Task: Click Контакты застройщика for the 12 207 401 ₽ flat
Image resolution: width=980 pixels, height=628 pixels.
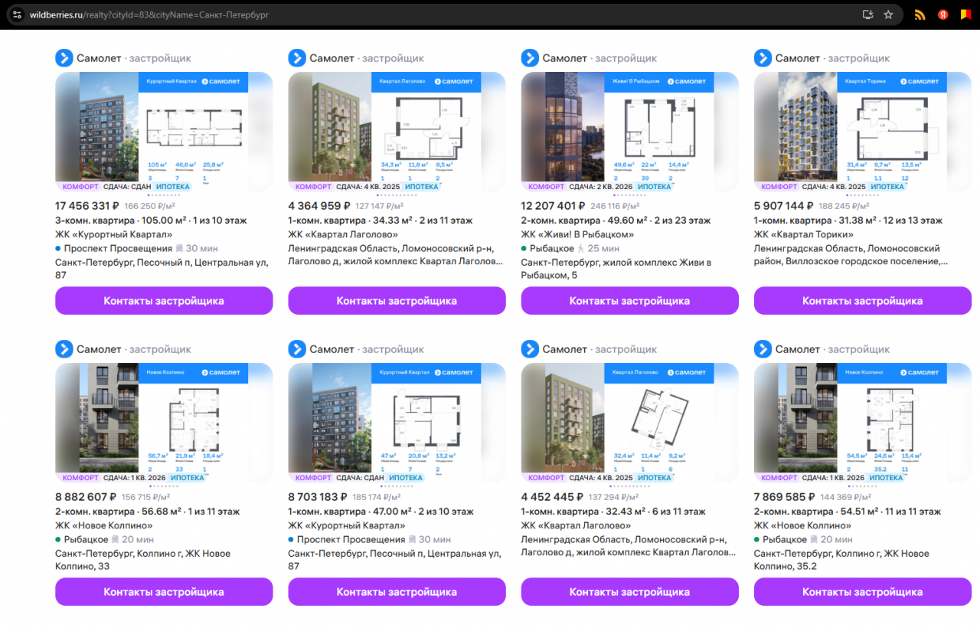Action: tap(630, 301)
